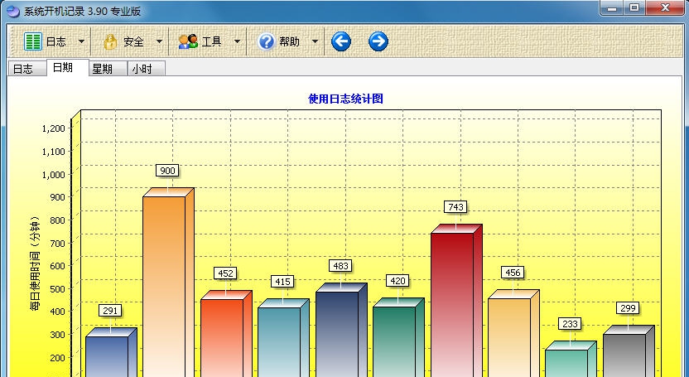Click the 415 value label
Screen dimensions: 689x377
coord(282,282)
